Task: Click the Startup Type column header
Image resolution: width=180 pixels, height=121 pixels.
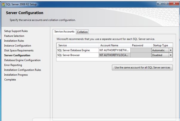Action: 162,45
